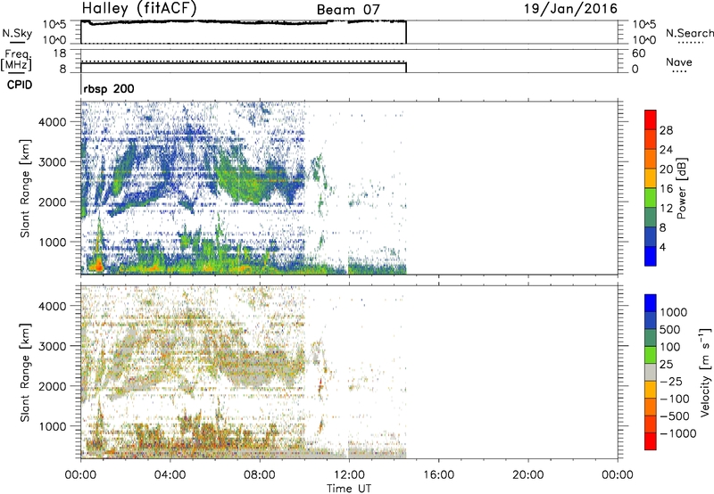Click the 'rbsp 200' CPID text
The height and width of the screenshot is (494, 714).
pos(109,88)
